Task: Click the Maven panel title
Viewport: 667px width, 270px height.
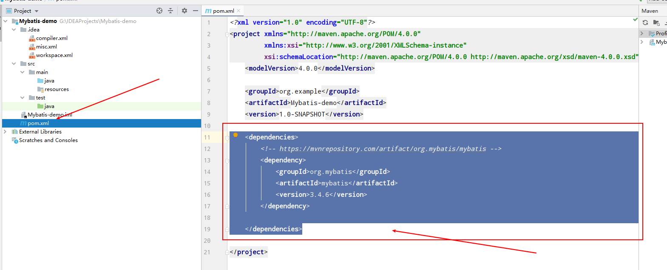Action: coord(650,11)
